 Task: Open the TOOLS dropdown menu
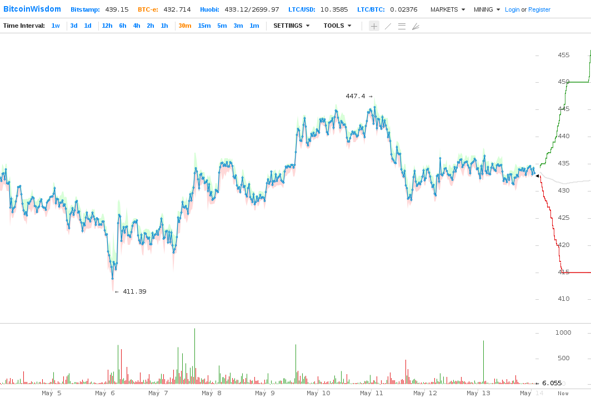point(337,26)
